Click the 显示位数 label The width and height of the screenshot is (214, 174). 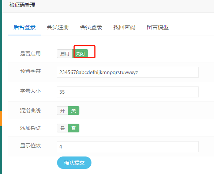click(x=30, y=146)
